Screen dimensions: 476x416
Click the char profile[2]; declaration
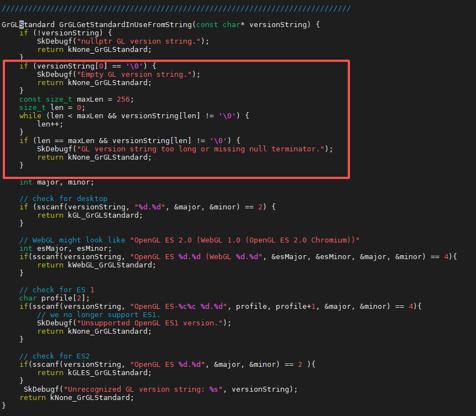[55, 298]
